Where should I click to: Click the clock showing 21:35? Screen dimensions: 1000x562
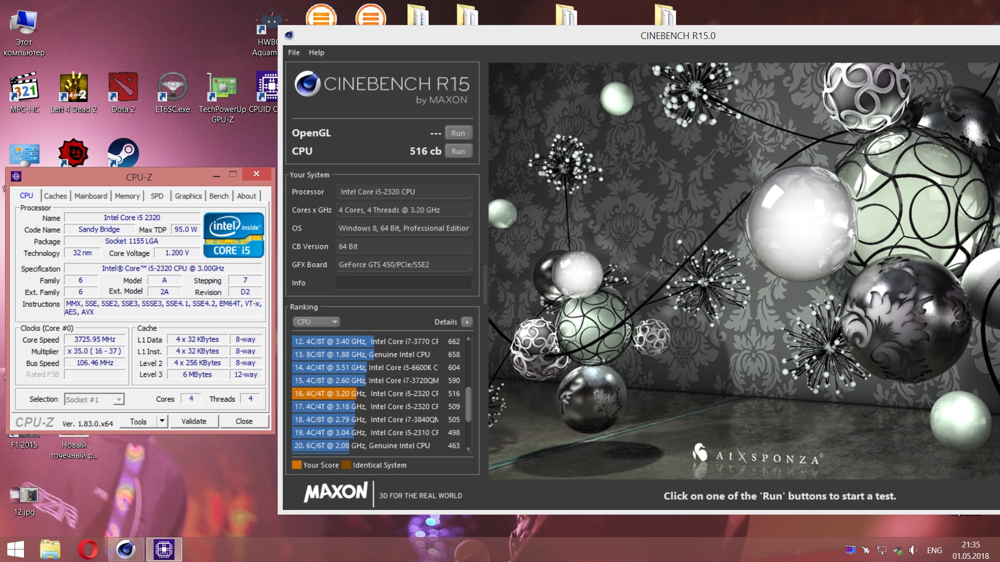point(970,544)
